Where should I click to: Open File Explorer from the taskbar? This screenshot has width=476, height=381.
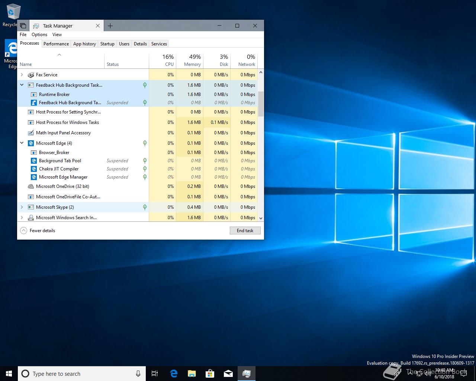[x=192, y=374]
